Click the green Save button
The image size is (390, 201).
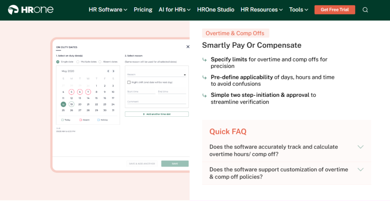coord(175,164)
